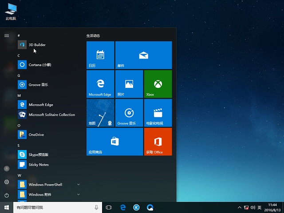Toggle the hamburger menu at Start top
This screenshot has width=284, height=213.
[7, 35]
